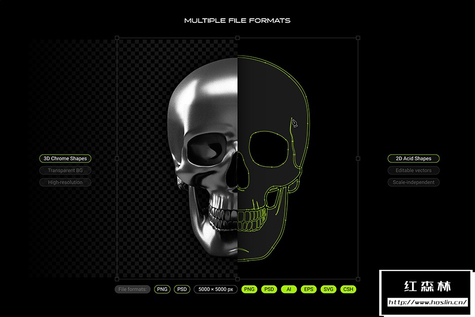This screenshot has width=475, height=317.
Task: Open the hoslin.cn website link
Action: tap(427, 302)
